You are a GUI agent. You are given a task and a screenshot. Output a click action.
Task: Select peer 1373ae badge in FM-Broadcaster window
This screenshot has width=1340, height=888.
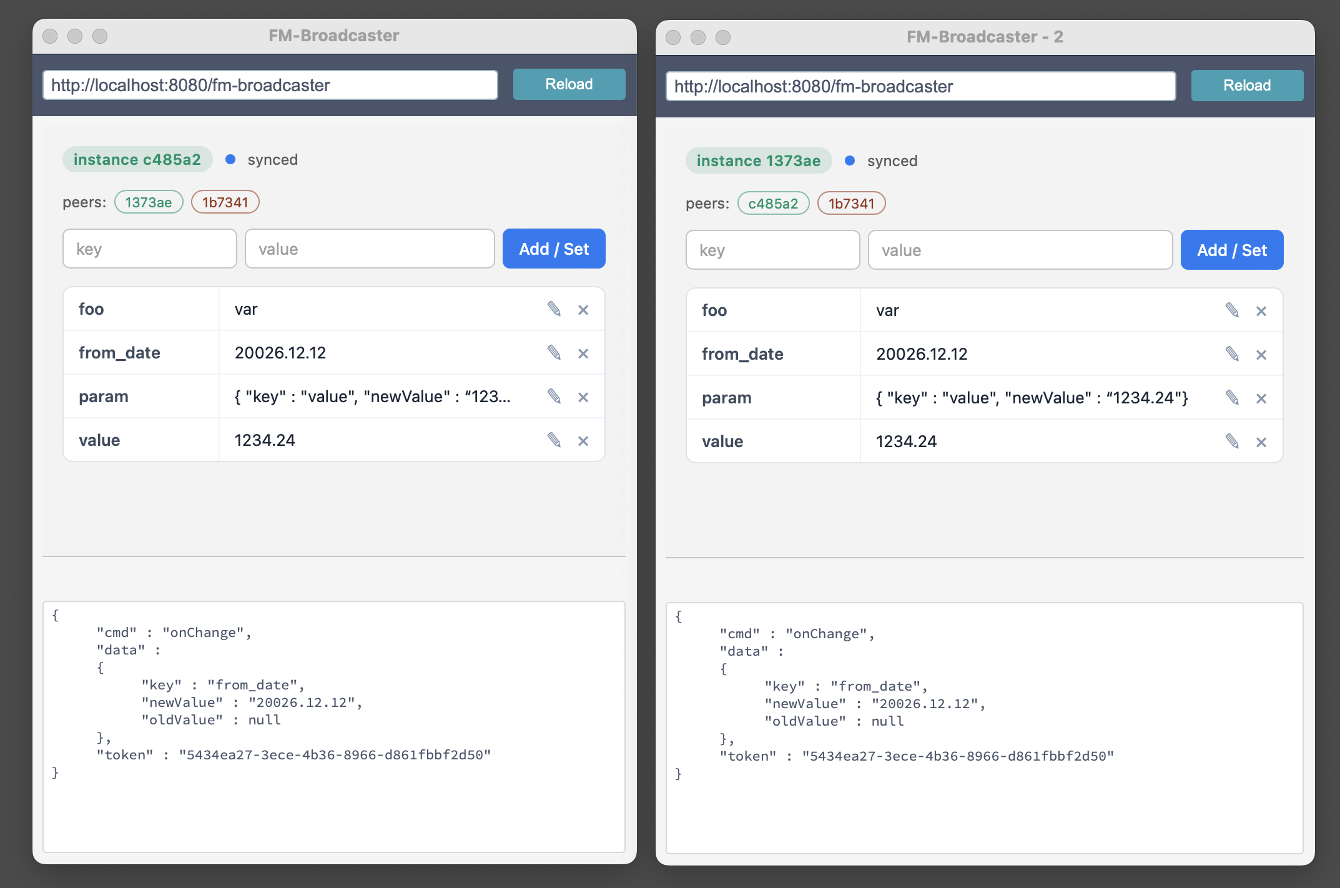pyautogui.click(x=149, y=202)
